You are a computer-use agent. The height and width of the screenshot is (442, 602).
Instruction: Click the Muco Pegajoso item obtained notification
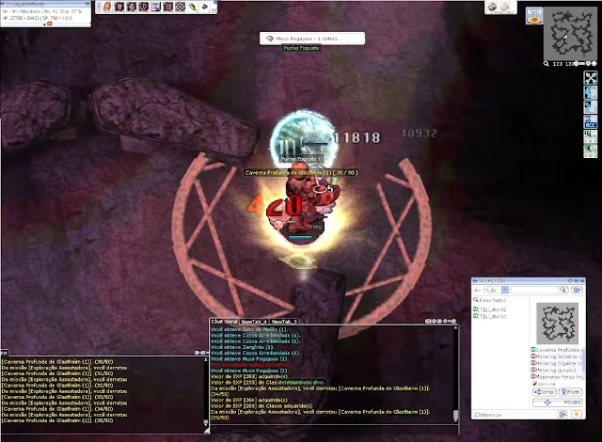[312, 39]
